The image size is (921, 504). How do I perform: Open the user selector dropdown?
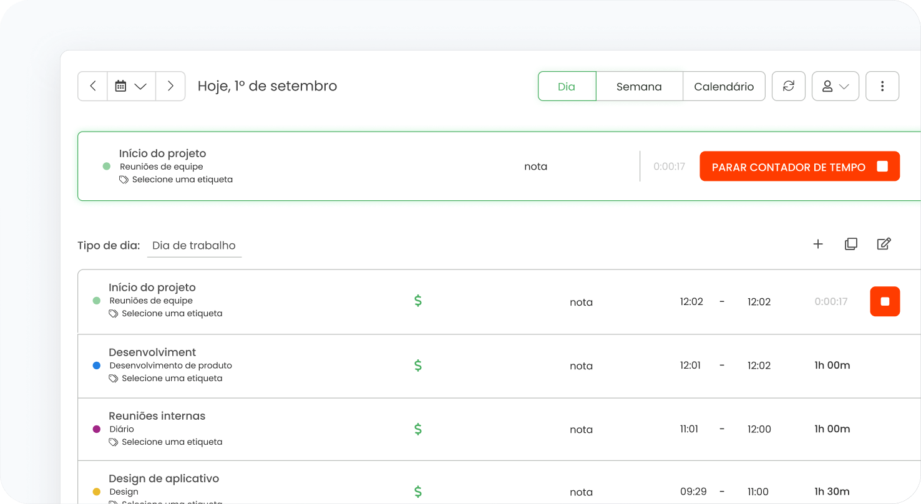835,86
